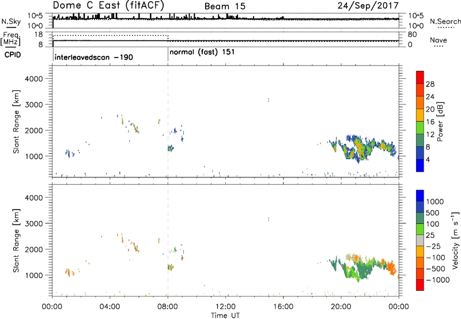Click the date '24/Sep/2017'
The image size is (461, 319).
click(x=368, y=6)
